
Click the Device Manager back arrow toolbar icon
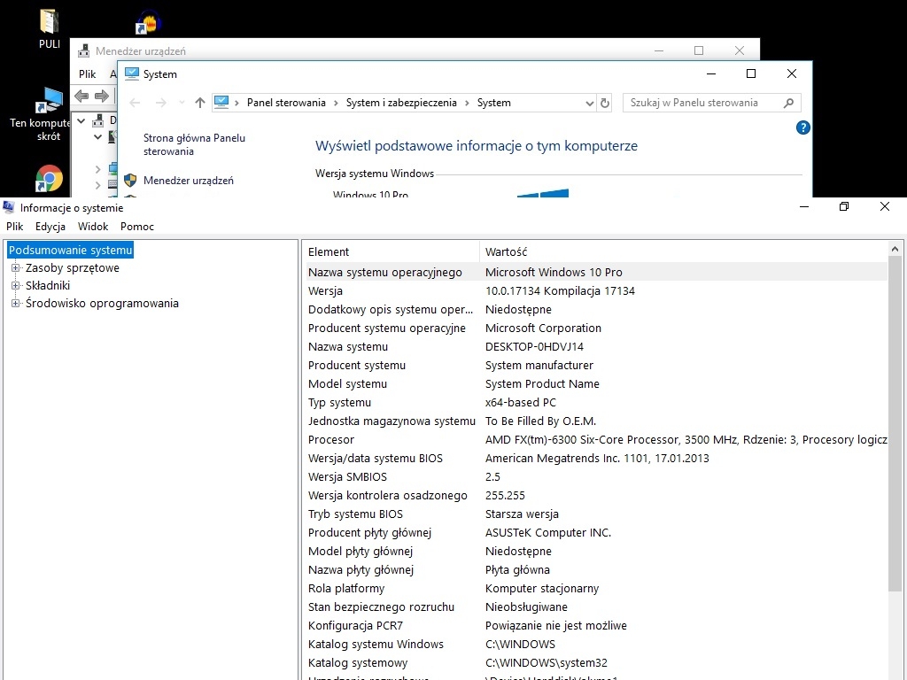[x=81, y=96]
